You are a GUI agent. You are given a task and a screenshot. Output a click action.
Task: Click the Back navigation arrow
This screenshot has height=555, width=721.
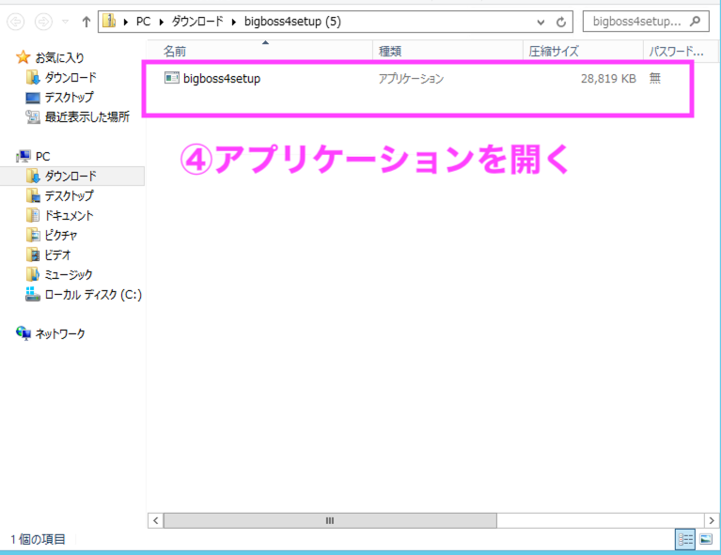17,21
